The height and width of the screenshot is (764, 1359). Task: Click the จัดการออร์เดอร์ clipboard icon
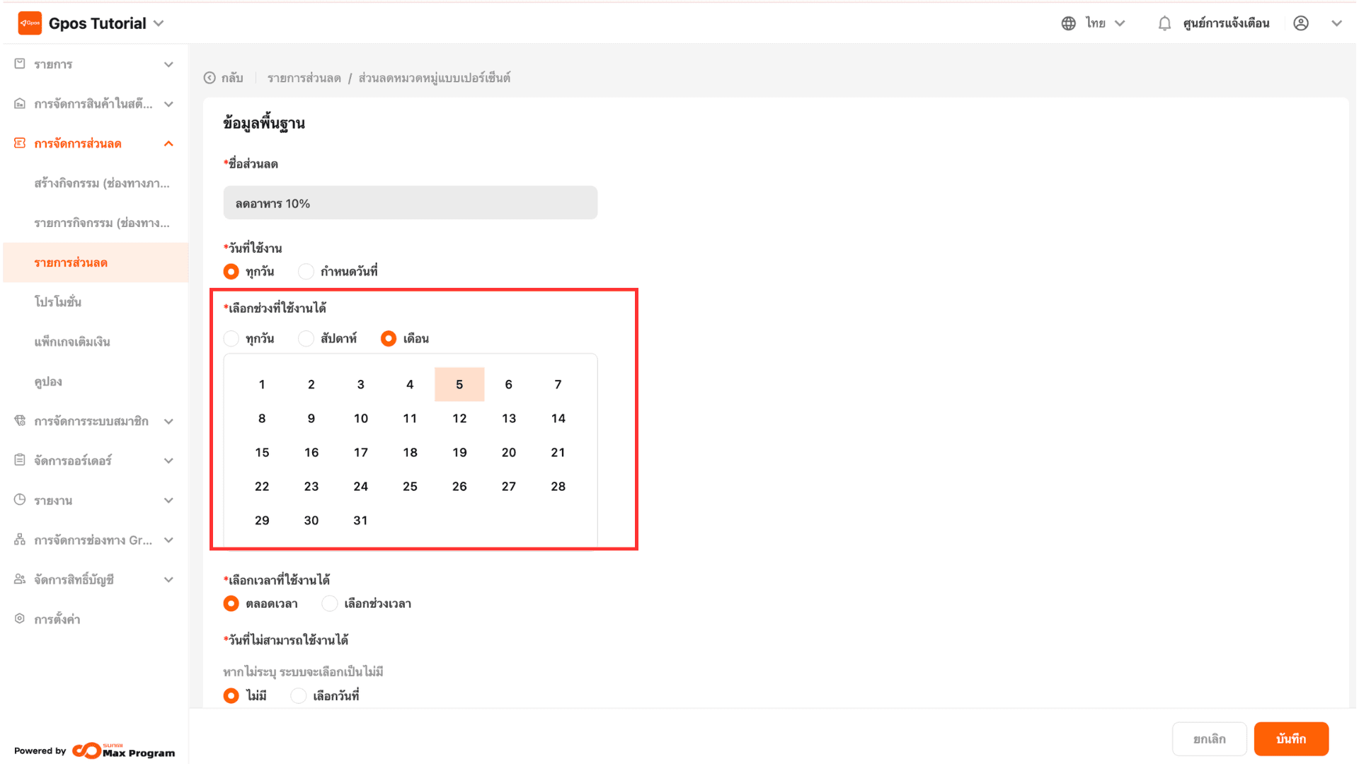coord(20,460)
